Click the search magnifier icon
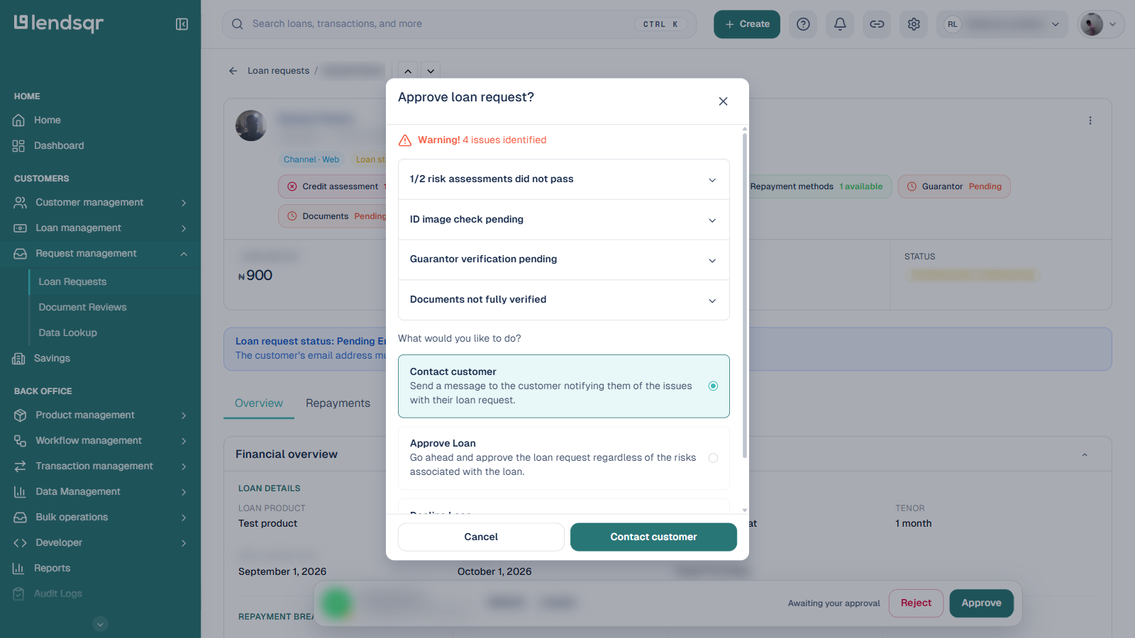The height and width of the screenshot is (638, 1135). click(x=238, y=24)
